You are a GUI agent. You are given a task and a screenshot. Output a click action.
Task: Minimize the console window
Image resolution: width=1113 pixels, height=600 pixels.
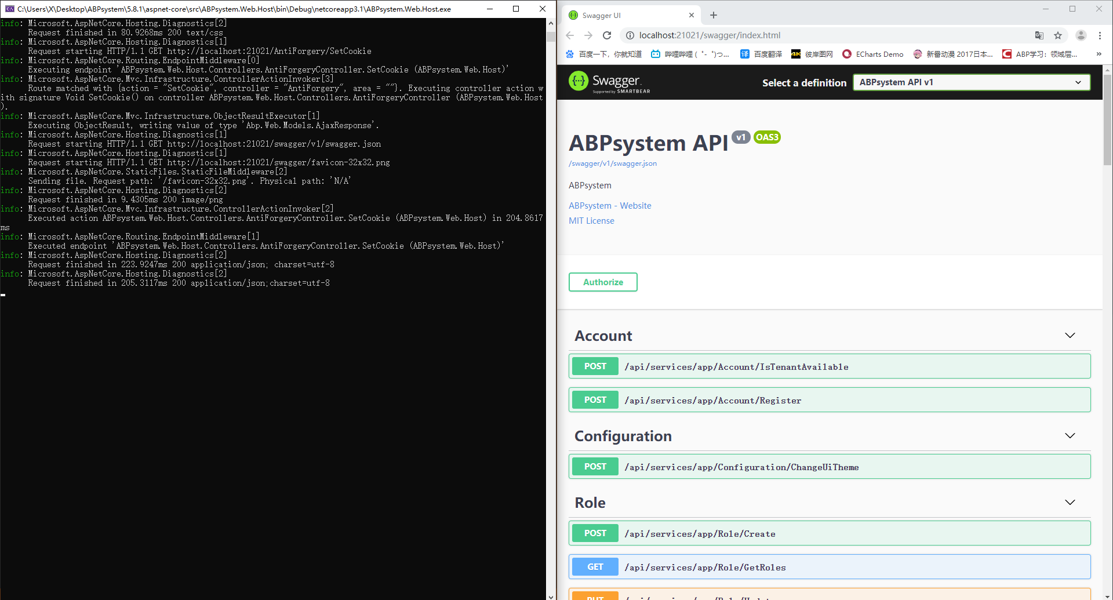(490, 9)
